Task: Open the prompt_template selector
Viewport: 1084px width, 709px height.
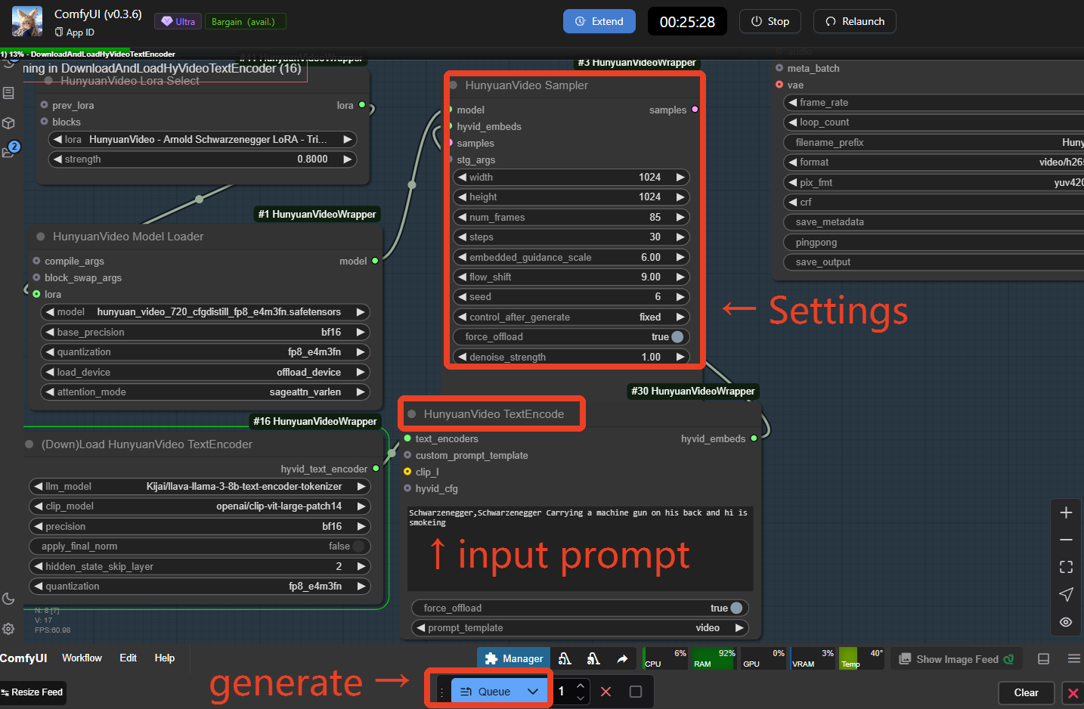Action: tap(581, 628)
